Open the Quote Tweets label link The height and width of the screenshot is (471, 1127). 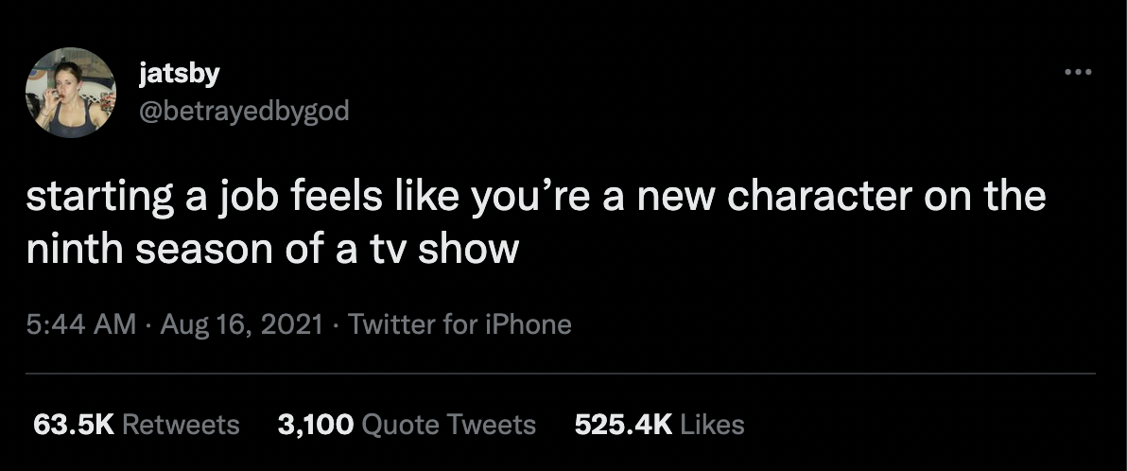coord(449,425)
